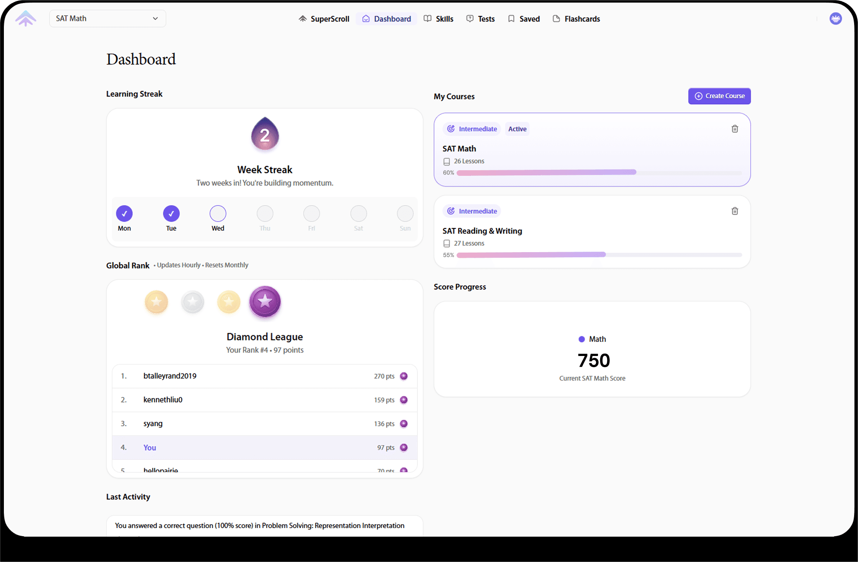Click the dropdown chevron arrow beside SAT Math
The image size is (858, 562).
[x=155, y=19]
